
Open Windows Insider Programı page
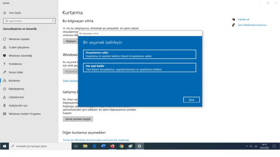click(x=25, y=114)
